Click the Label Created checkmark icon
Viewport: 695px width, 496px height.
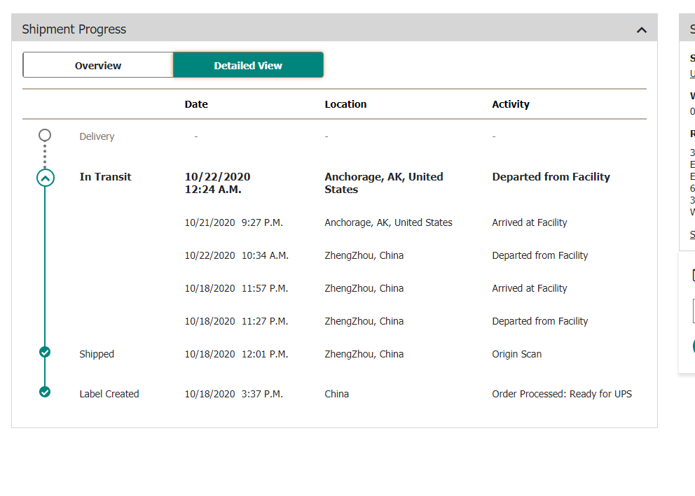coord(45,392)
